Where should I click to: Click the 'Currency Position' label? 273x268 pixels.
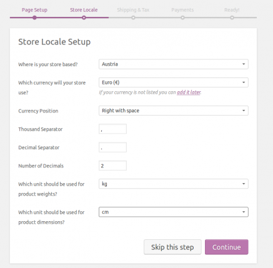click(x=38, y=111)
